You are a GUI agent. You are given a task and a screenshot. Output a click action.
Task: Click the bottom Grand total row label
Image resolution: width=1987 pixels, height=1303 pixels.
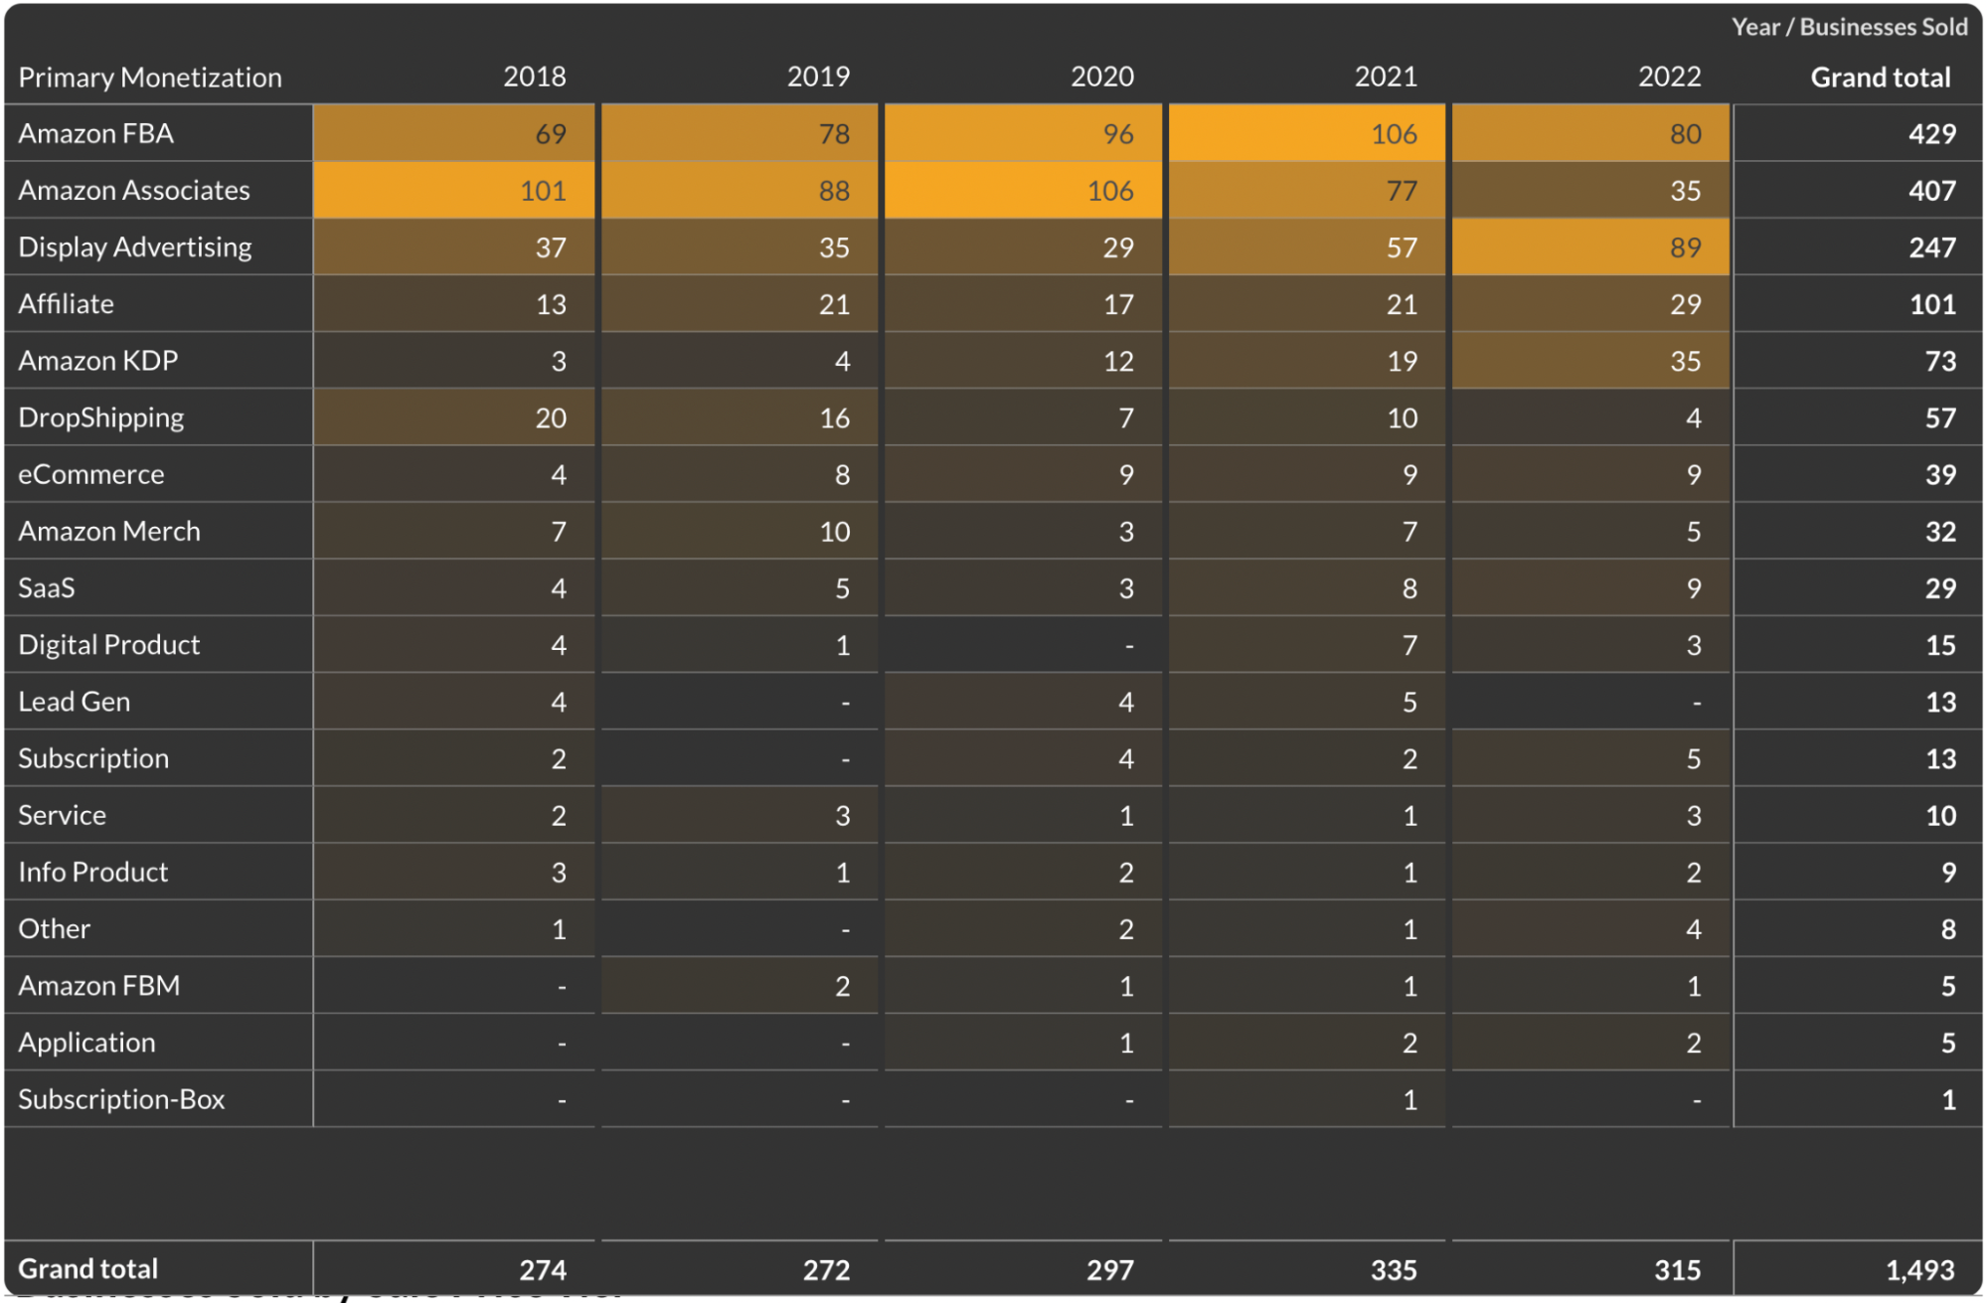coord(87,1269)
